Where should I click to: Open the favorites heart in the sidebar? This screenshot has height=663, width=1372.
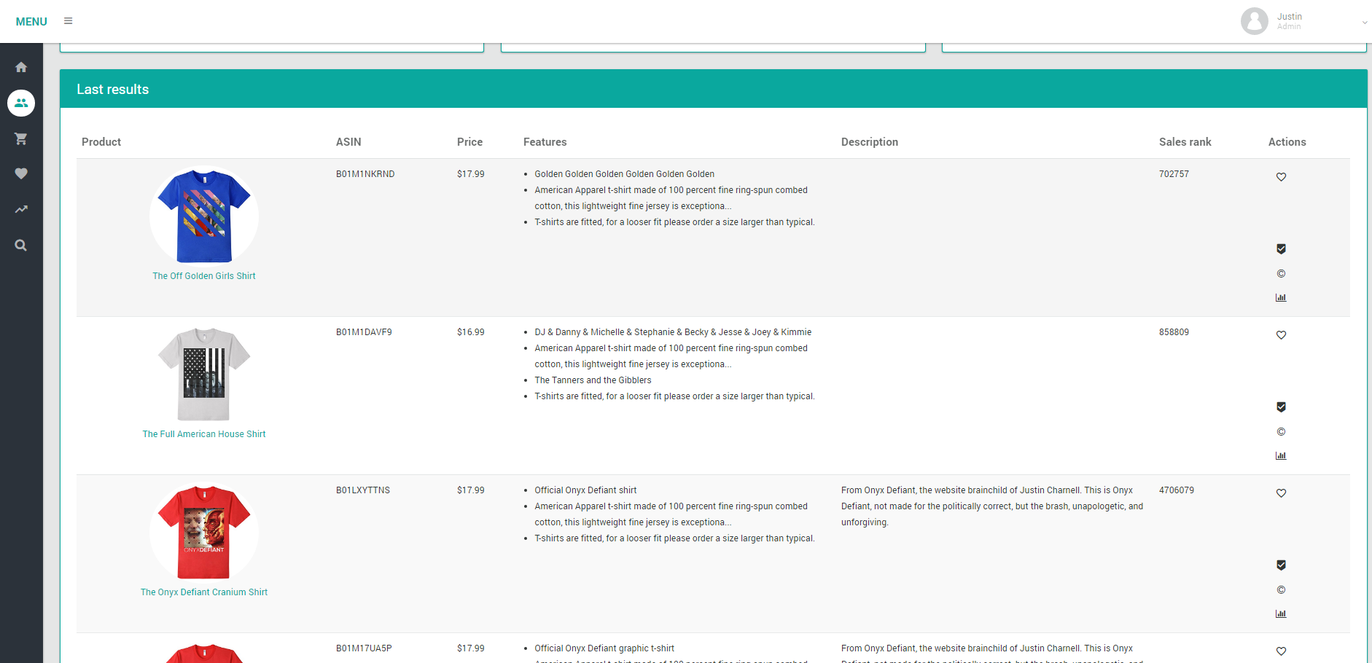(21, 173)
